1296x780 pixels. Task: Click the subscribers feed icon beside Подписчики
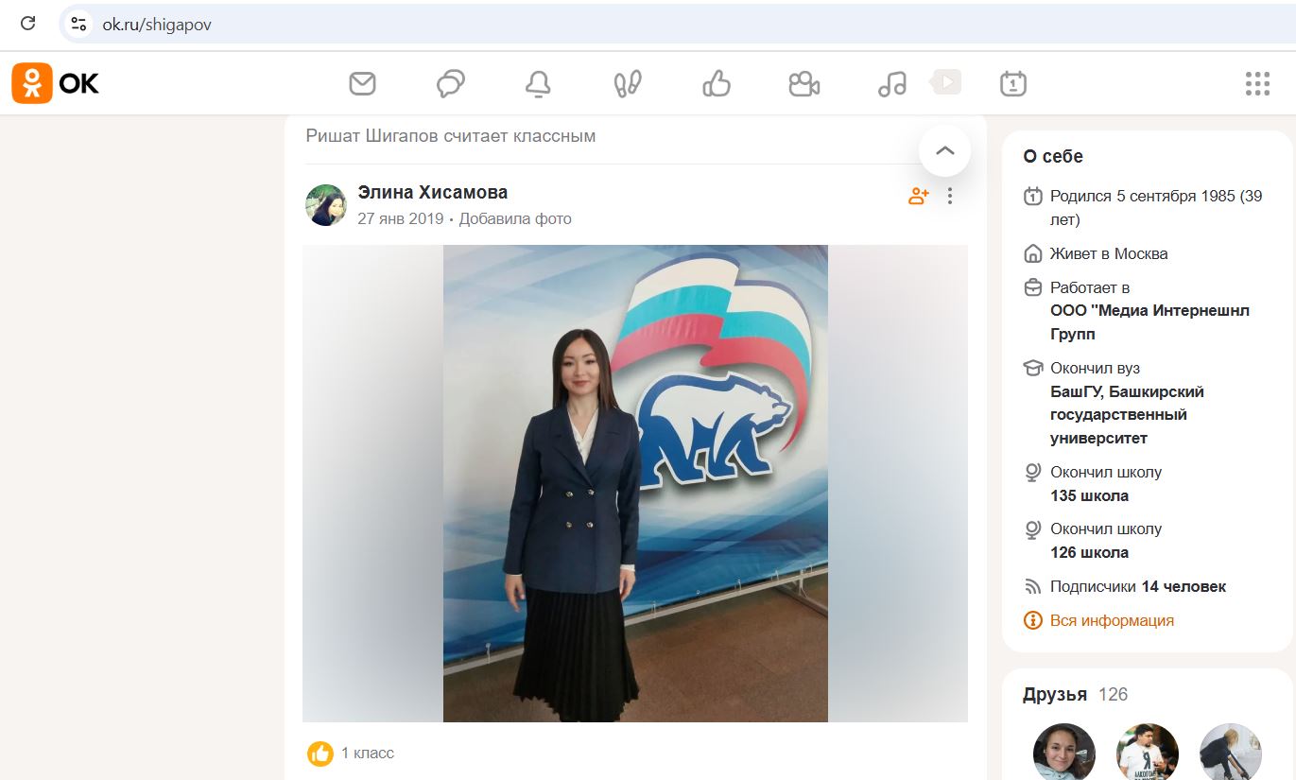pyautogui.click(x=1033, y=586)
